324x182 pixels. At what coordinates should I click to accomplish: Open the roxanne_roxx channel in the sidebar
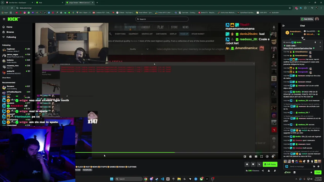click(x=16, y=67)
